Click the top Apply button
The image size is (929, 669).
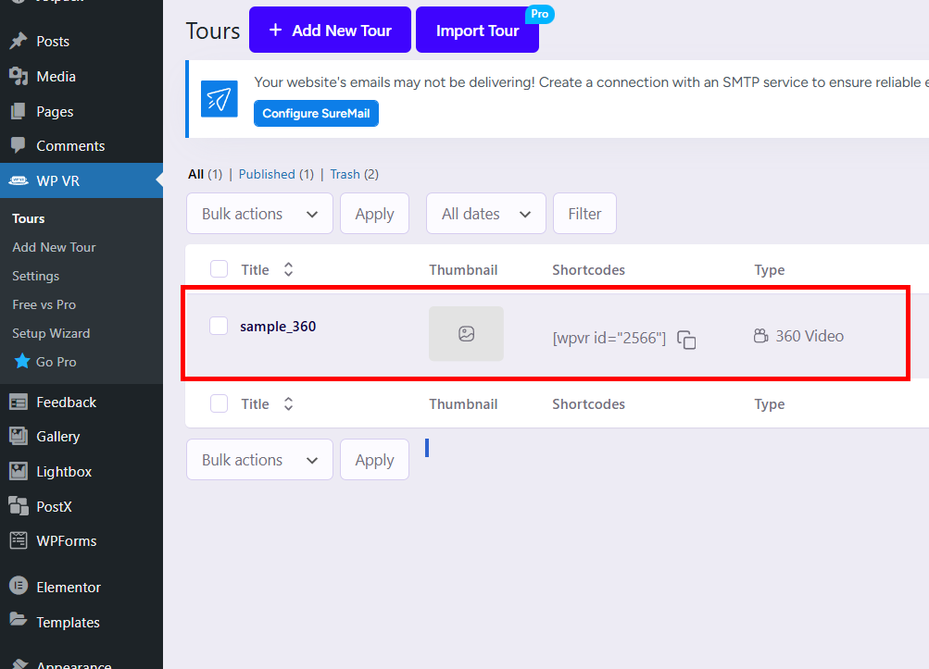(374, 213)
